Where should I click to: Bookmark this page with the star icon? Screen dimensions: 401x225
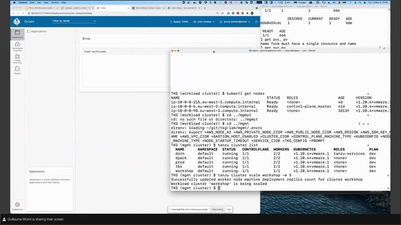(222, 13)
